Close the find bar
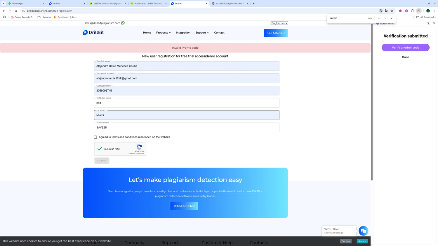The image size is (438, 246). point(392,18)
